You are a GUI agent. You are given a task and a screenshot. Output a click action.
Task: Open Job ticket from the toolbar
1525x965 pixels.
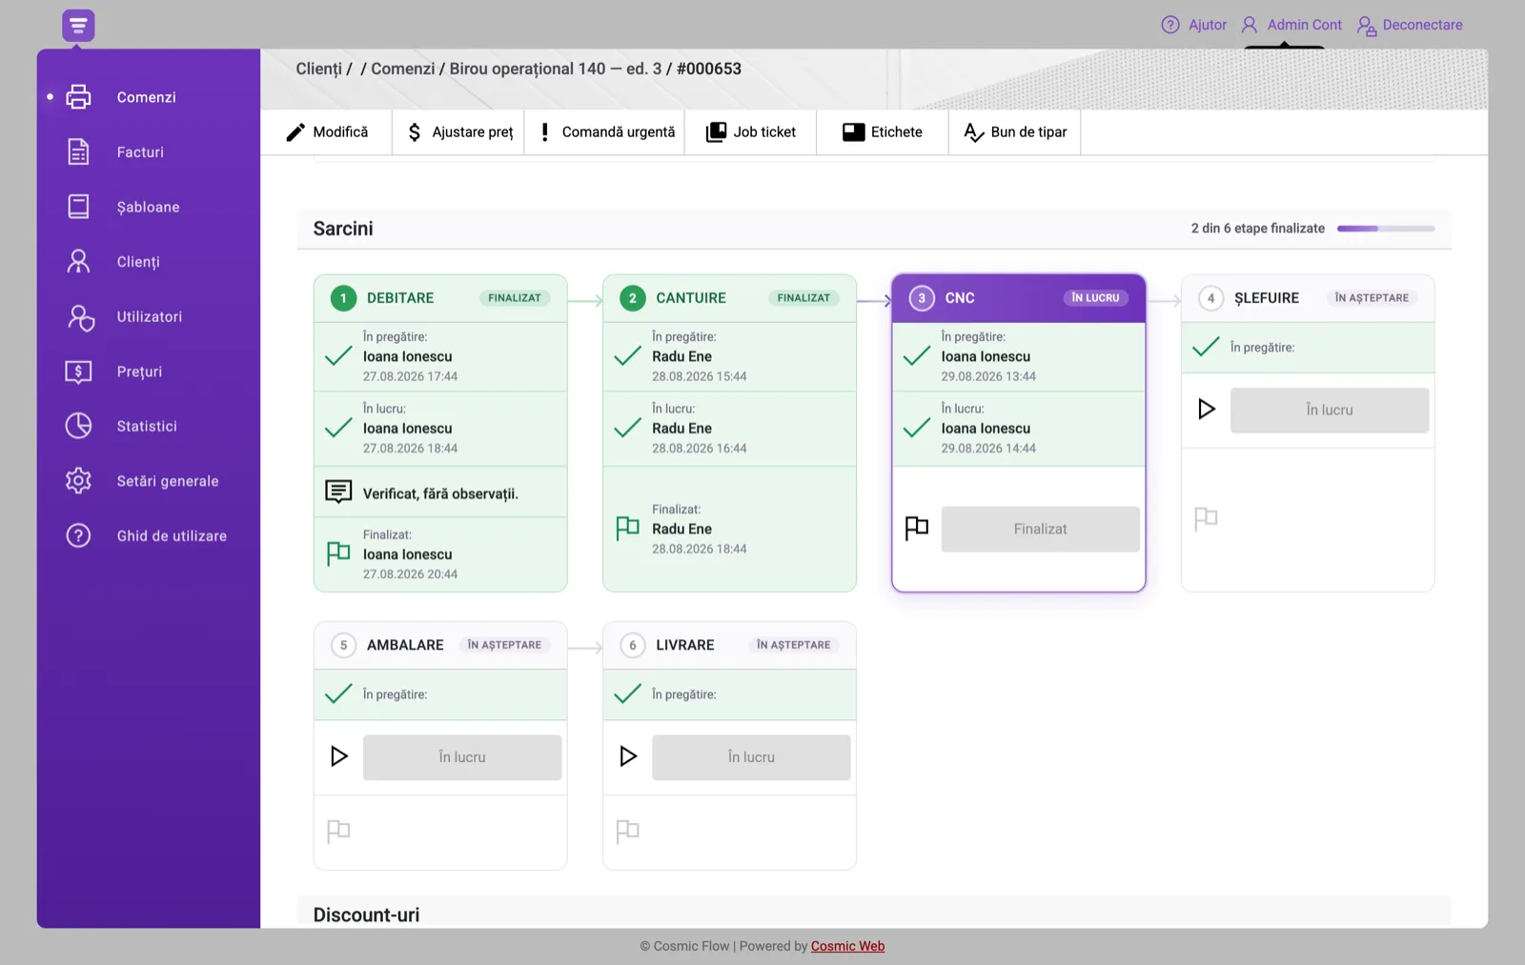tap(750, 131)
